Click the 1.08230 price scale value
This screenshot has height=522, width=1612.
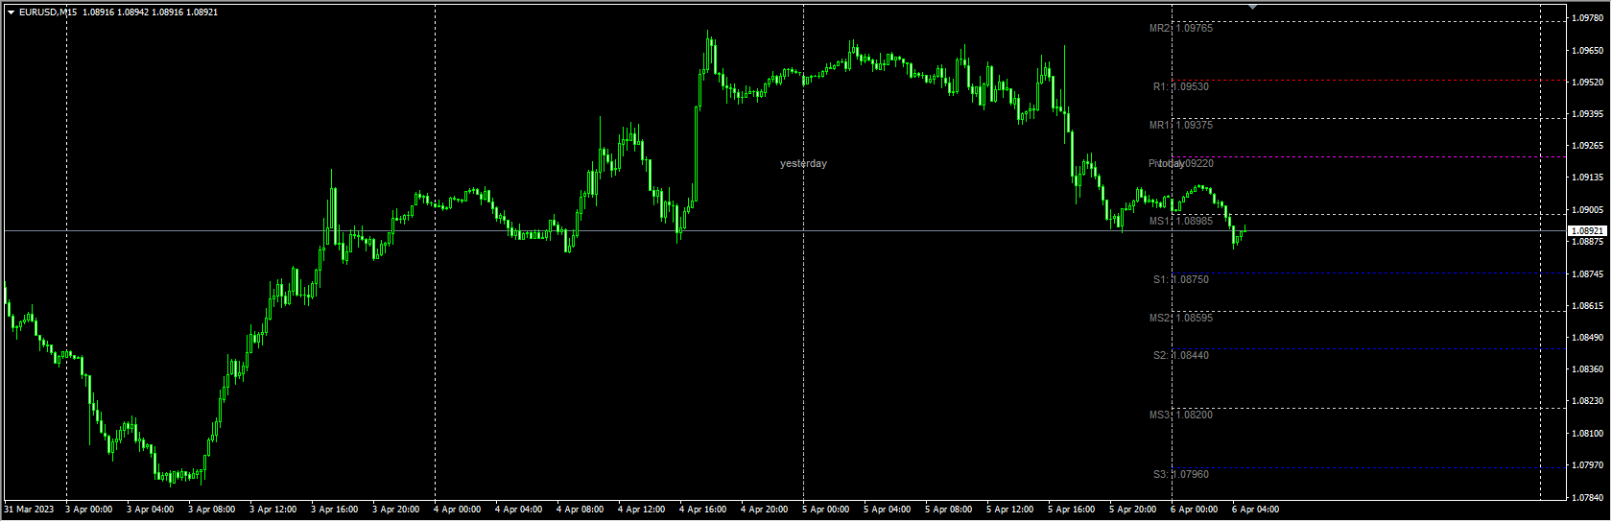[1588, 402]
